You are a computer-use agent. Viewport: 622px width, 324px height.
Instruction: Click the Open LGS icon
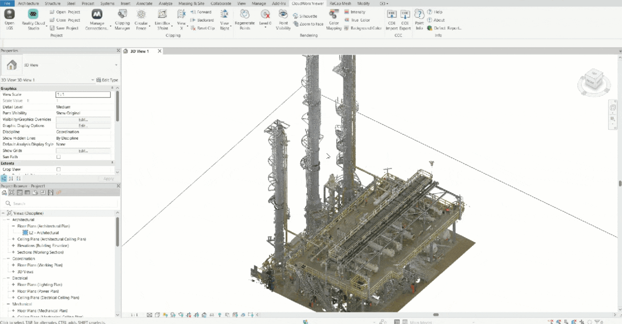pos(9,15)
